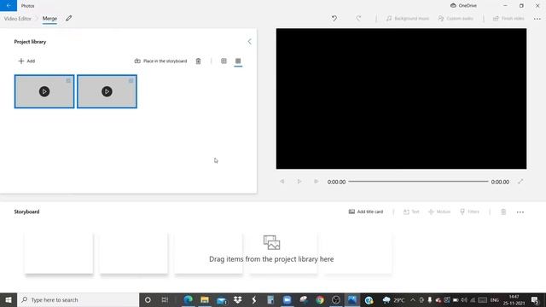Undo the last action
The height and width of the screenshot is (307, 546).
[x=334, y=19]
